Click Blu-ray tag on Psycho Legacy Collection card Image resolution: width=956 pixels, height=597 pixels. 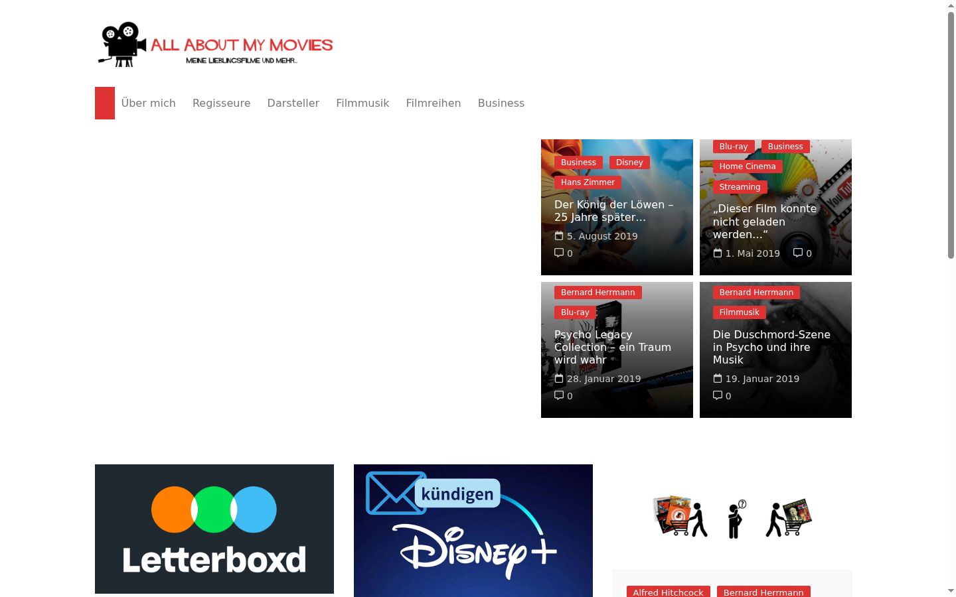575,312
